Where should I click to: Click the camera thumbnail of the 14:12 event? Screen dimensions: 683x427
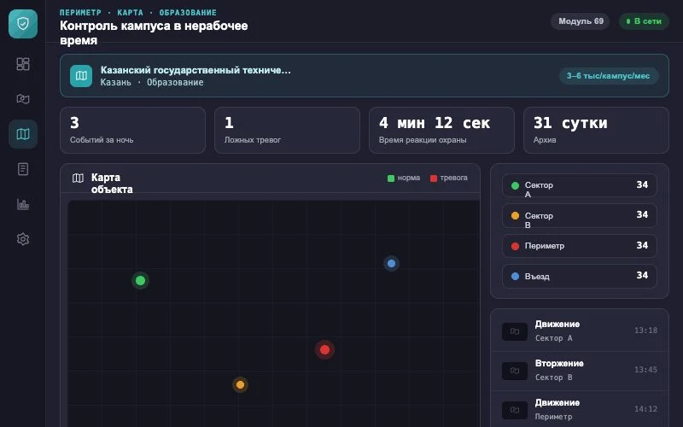[x=515, y=410]
